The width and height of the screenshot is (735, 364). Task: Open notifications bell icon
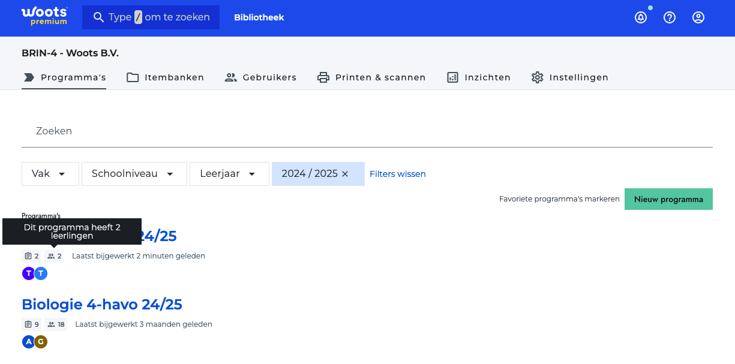pyautogui.click(x=641, y=17)
